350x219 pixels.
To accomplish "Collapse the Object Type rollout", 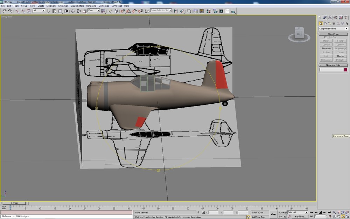I will [333, 34].
